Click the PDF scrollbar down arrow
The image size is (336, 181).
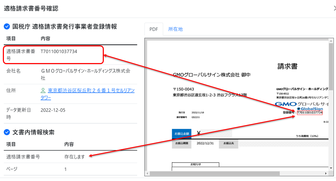[331, 168]
